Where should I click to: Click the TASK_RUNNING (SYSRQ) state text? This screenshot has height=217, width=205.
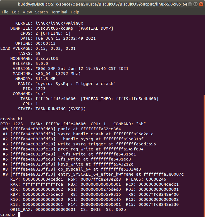point(60,109)
